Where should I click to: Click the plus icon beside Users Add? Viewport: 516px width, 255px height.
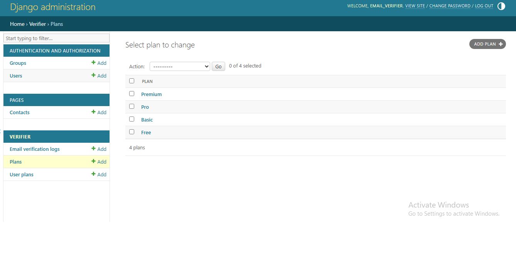click(93, 75)
